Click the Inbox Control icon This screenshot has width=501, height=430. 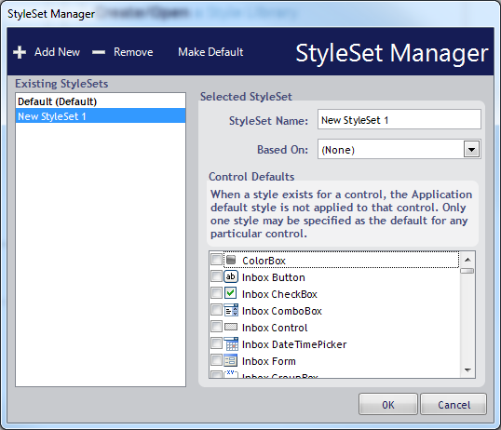click(x=231, y=327)
